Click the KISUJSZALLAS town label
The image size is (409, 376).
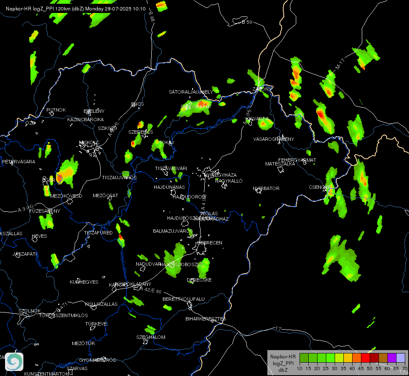pyautogui.click(x=101, y=304)
